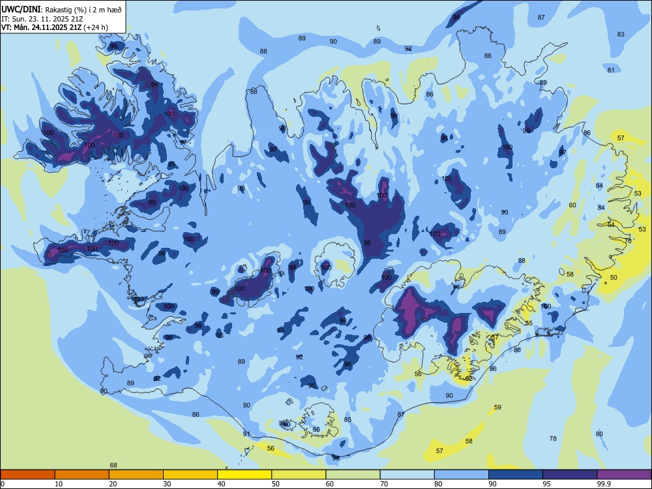Click the pale green 60–70 legend swatch
Screen dimensions: 652x489
pos(353,475)
